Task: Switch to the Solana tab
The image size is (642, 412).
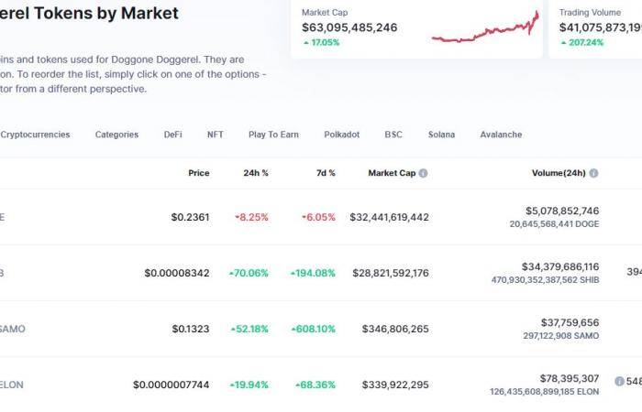Action: click(441, 135)
